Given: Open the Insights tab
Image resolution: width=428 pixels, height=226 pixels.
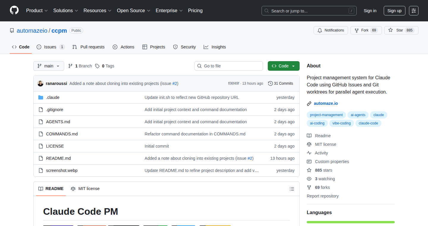Looking at the screenshot, I should [x=215, y=47].
